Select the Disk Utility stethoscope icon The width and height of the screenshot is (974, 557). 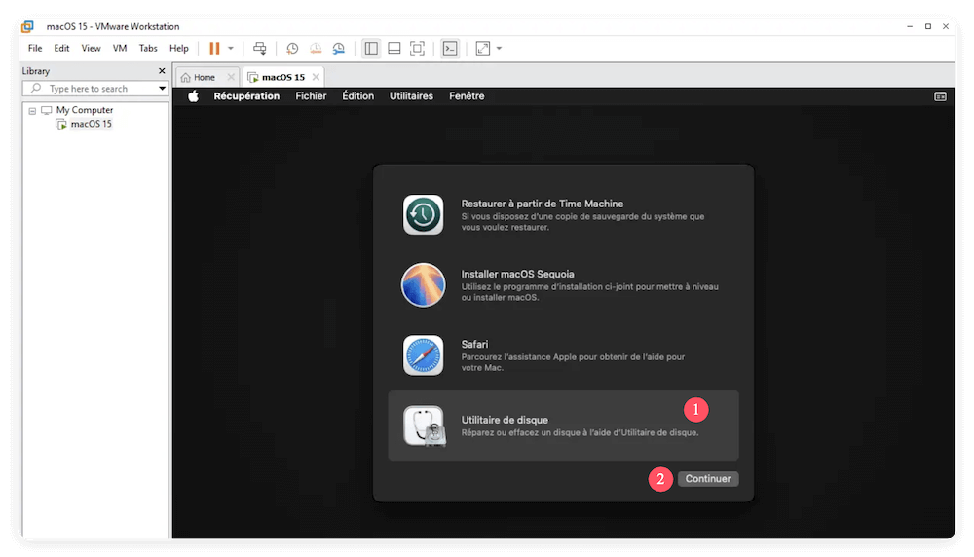pos(425,426)
